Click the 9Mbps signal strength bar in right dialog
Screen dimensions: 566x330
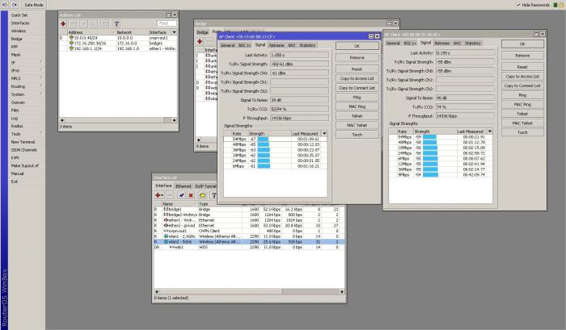coord(430,175)
